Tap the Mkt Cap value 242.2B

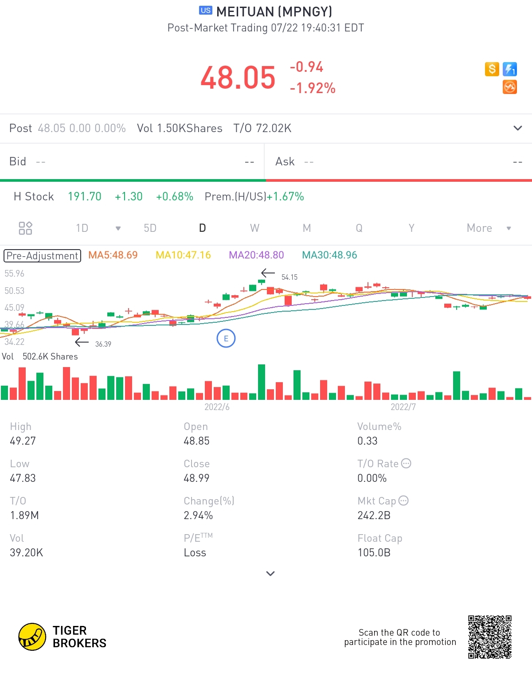(374, 515)
